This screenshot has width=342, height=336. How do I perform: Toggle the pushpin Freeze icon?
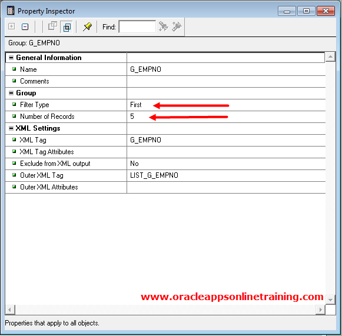tap(87, 26)
